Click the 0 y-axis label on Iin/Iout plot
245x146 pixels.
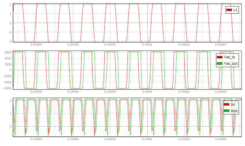(x=10, y=126)
